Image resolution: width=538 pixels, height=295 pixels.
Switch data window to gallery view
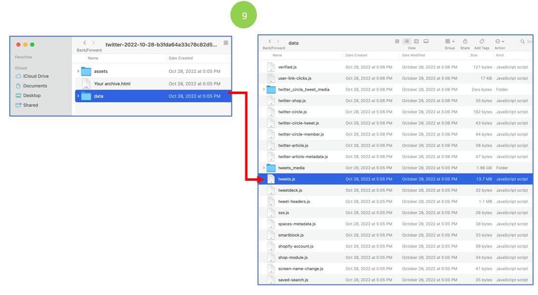point(426,41)
